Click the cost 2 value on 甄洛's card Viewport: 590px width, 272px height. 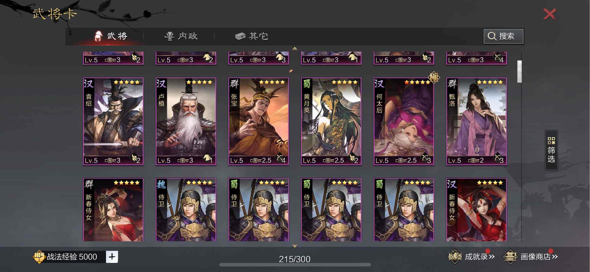click(x=482, y=160)
